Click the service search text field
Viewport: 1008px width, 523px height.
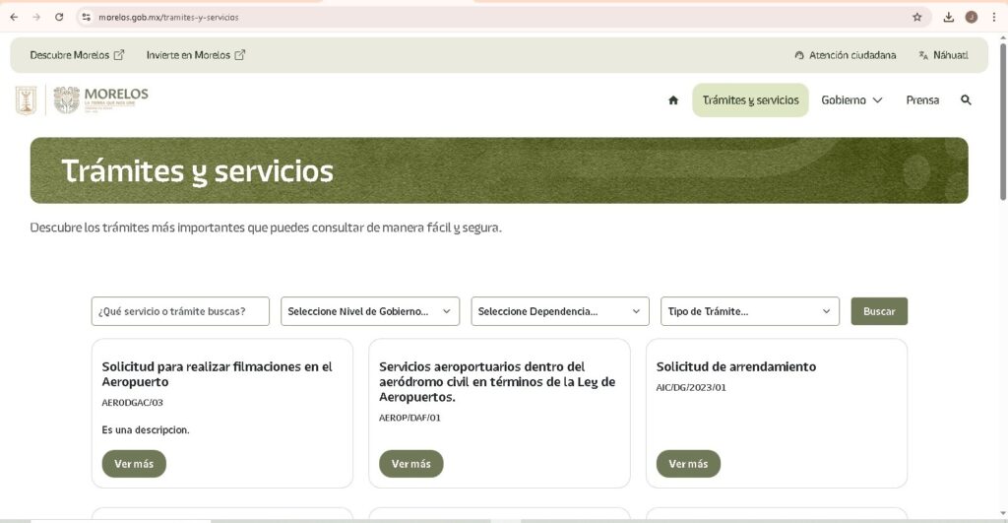(180, 311)
